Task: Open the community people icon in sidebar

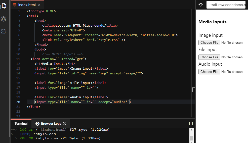Action: pos(3,19)
